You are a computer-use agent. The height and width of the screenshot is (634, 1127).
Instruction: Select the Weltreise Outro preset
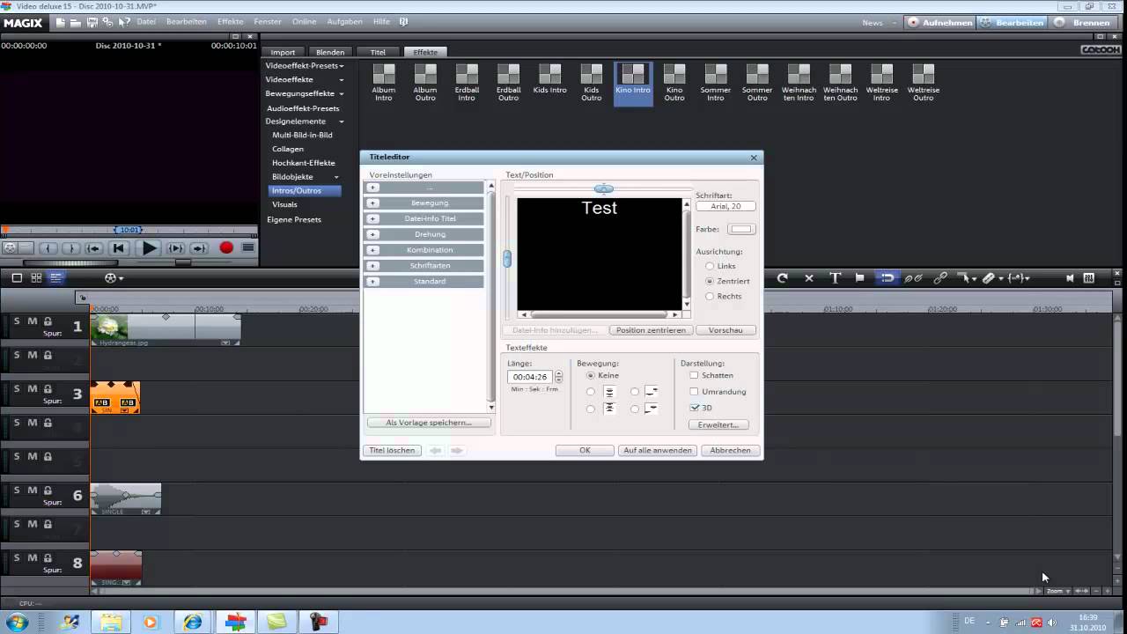[x=923, y=82]
